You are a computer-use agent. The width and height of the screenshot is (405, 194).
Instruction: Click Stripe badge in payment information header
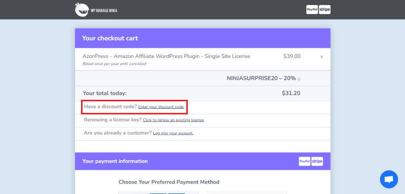coord(317,161)
